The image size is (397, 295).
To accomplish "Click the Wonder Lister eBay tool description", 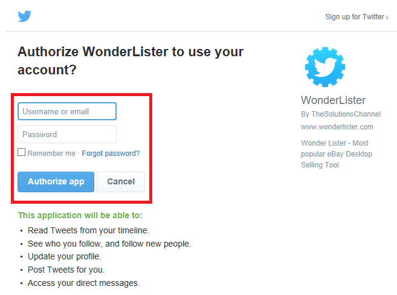I will 337,154.
